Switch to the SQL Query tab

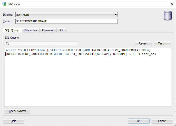point(12,30)
